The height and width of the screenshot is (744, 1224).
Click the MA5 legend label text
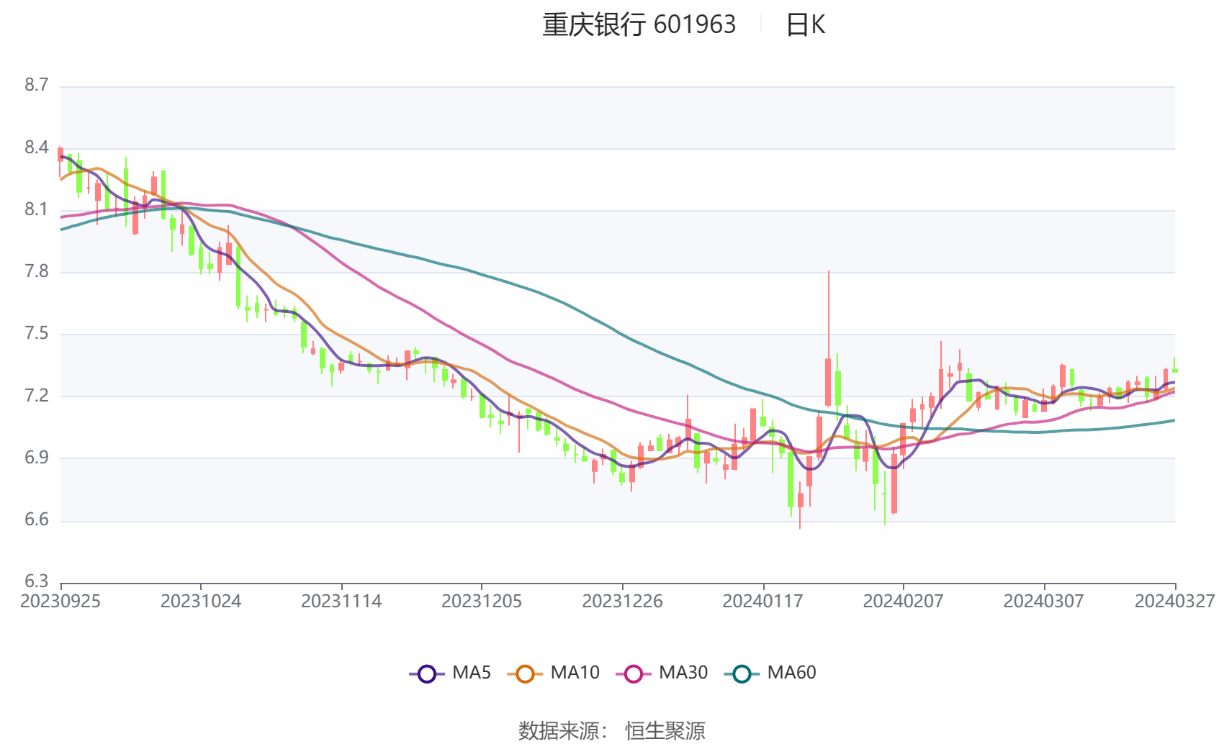(472, 673)
